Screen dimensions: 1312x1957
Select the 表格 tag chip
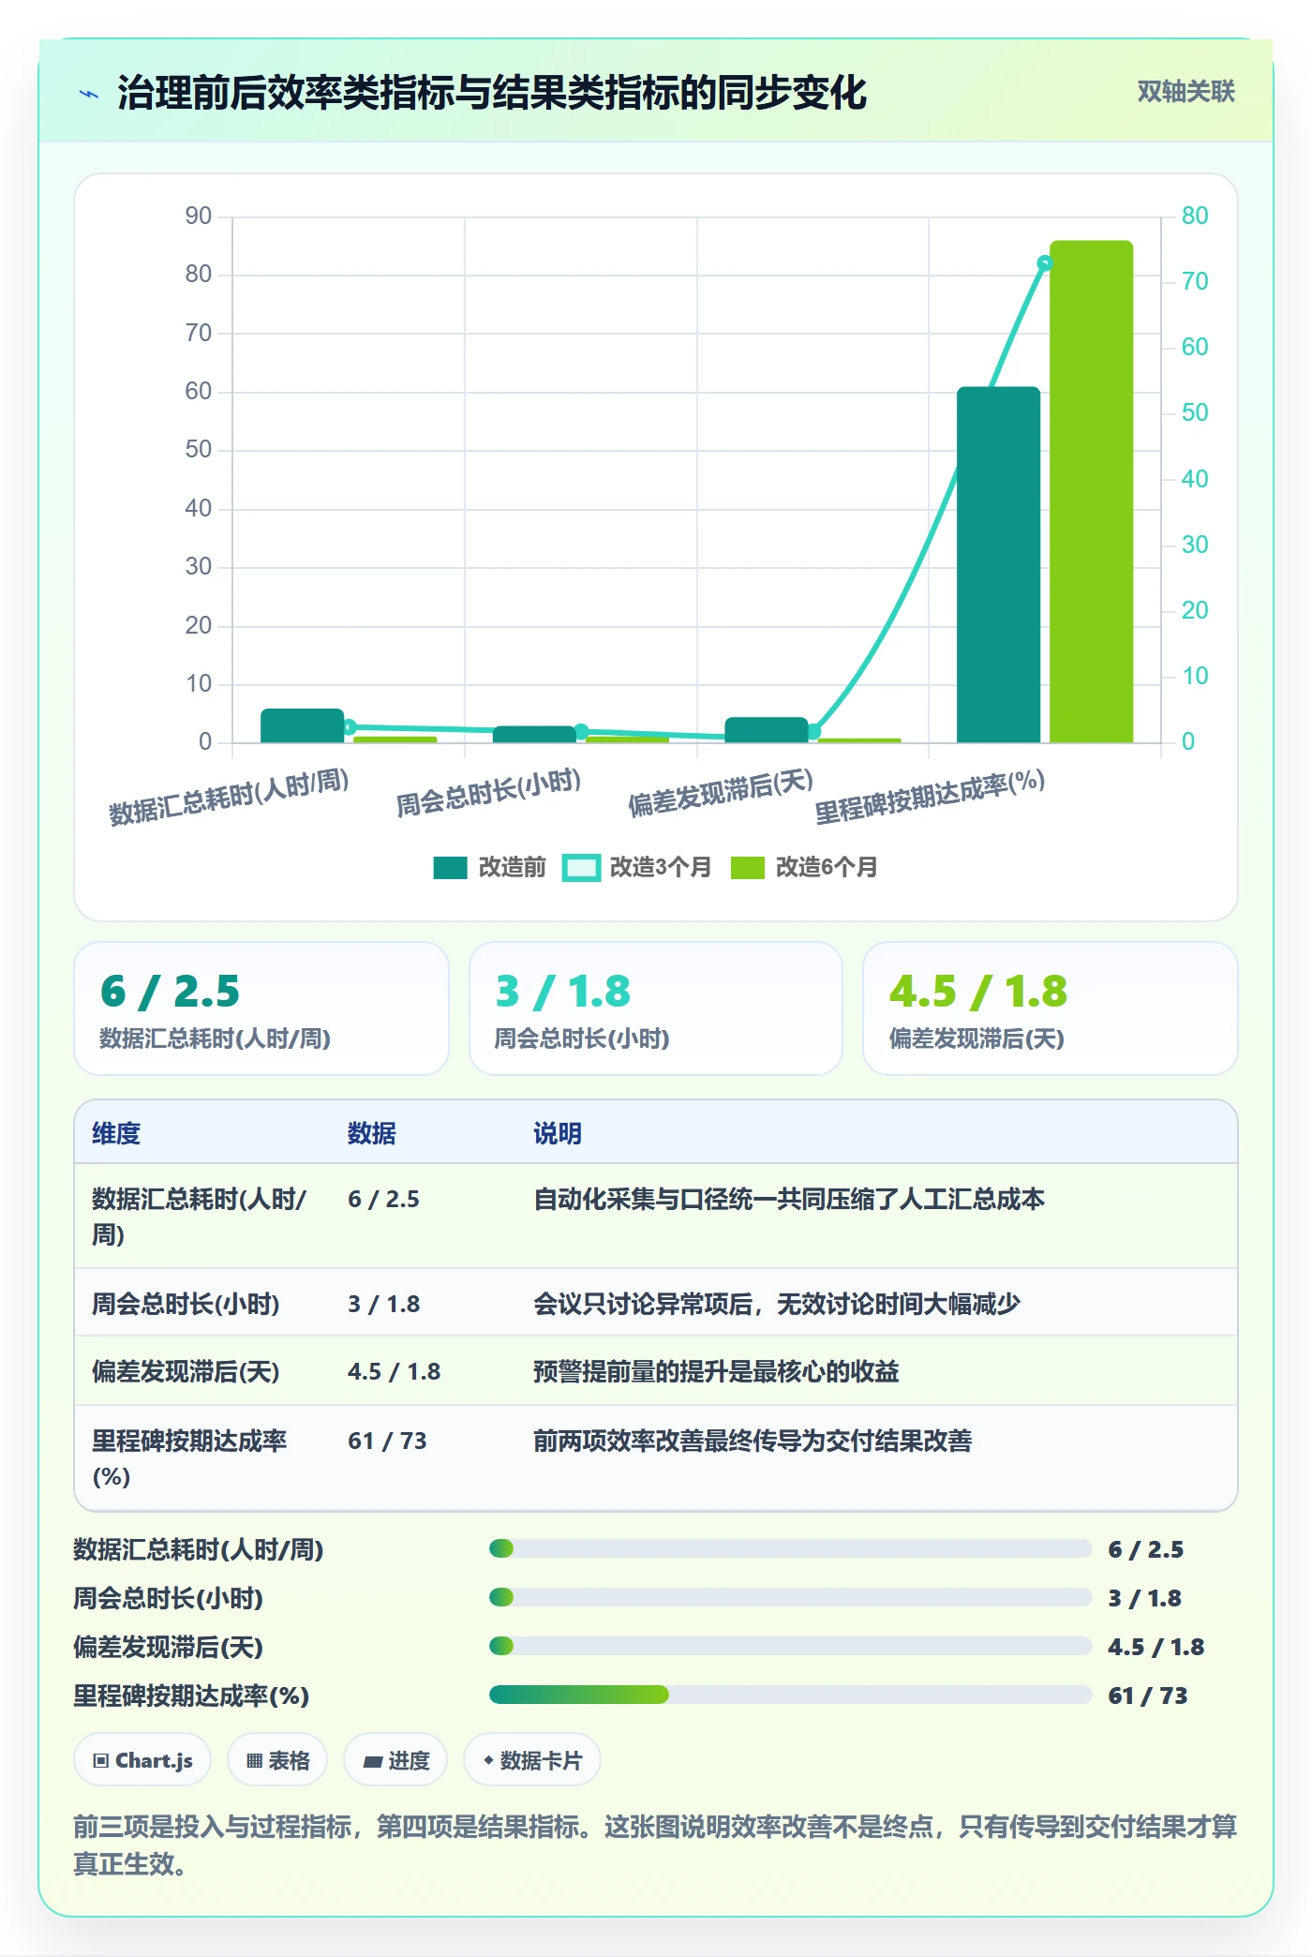point(277,1760)
